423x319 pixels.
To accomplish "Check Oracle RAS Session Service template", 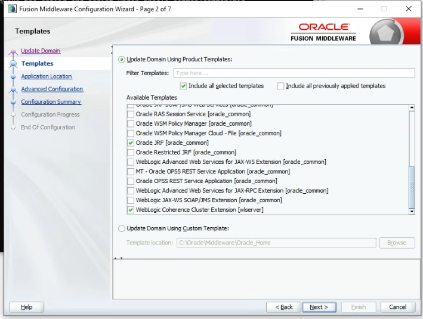I will click(x=131, y=114).
